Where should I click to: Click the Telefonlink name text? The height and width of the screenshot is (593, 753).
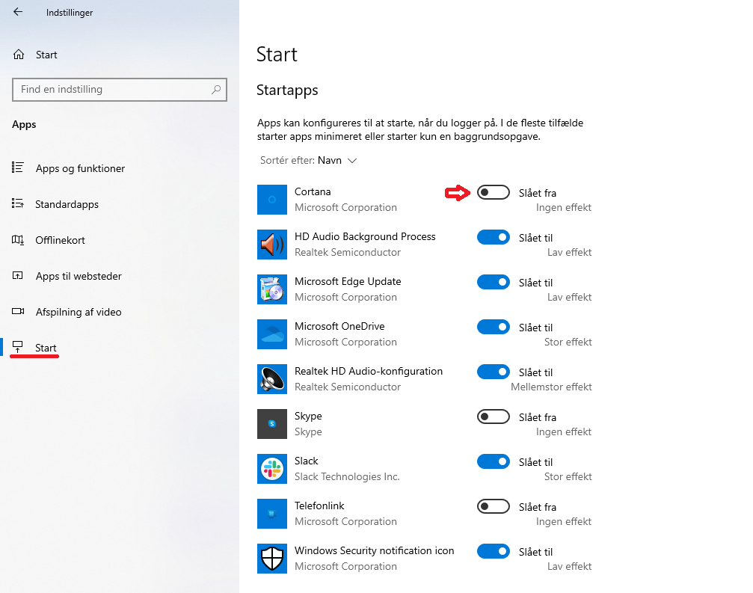pos(319,506)
